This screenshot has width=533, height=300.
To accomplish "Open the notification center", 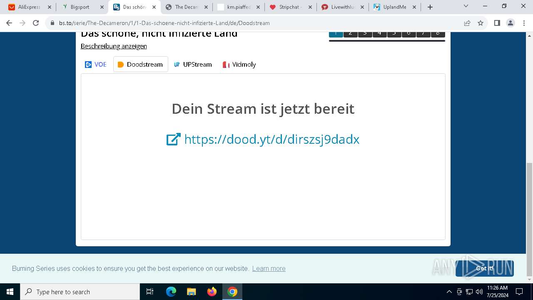I will [519, 292].
